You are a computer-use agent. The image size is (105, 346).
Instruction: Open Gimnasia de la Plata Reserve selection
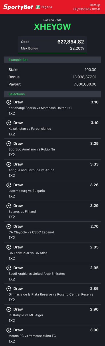52,294
